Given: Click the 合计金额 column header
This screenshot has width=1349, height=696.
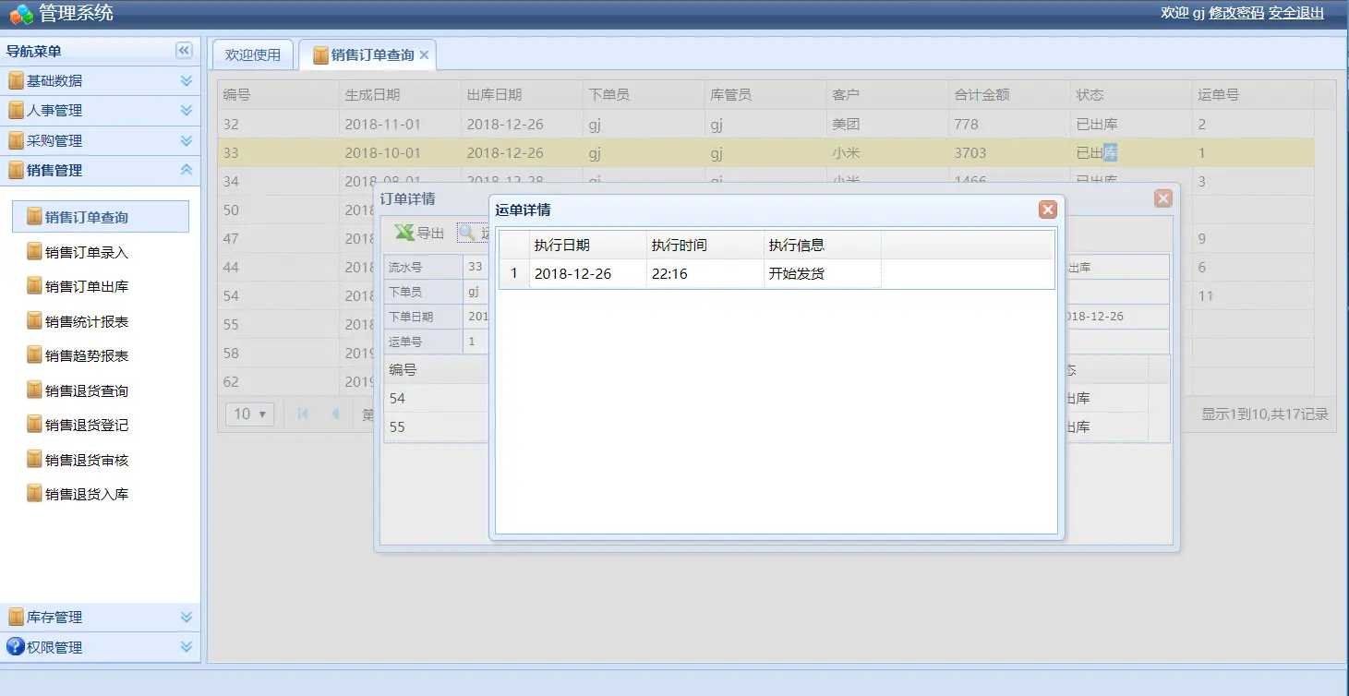Looking at the screenshot, I should 1009,94.
